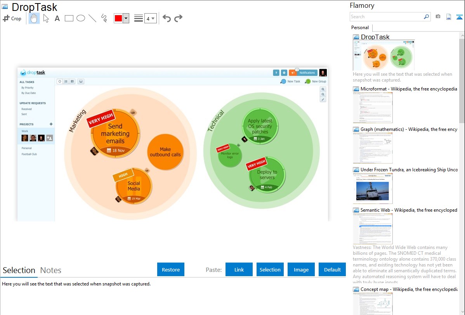Click the line thickness icon
Screen dimensions: 465x315
139,18
